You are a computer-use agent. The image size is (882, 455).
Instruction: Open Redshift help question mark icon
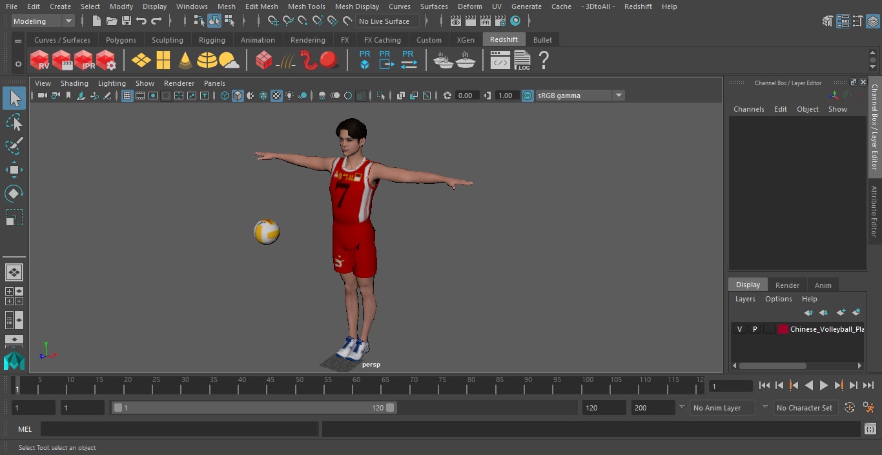pyautogui.click(x=544, y=60)
